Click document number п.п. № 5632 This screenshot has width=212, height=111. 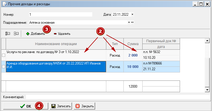coord(161,52)
